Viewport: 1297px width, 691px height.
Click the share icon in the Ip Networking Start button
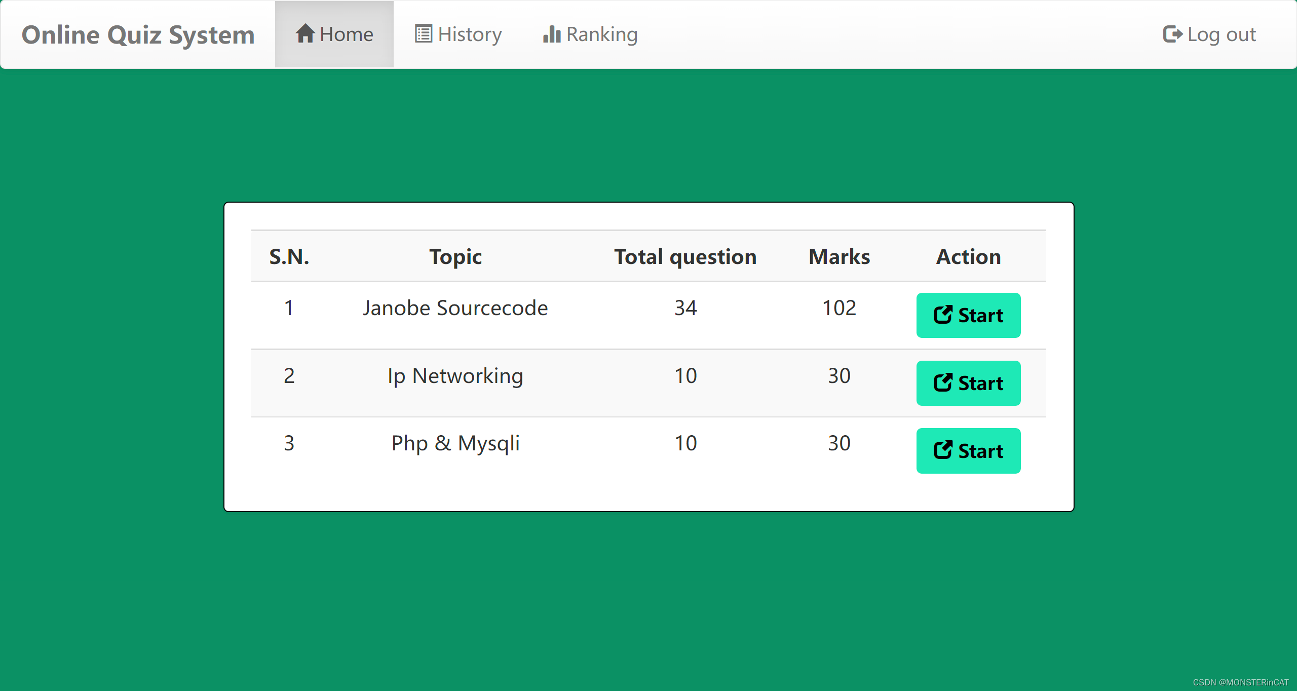tap(943, 382)
